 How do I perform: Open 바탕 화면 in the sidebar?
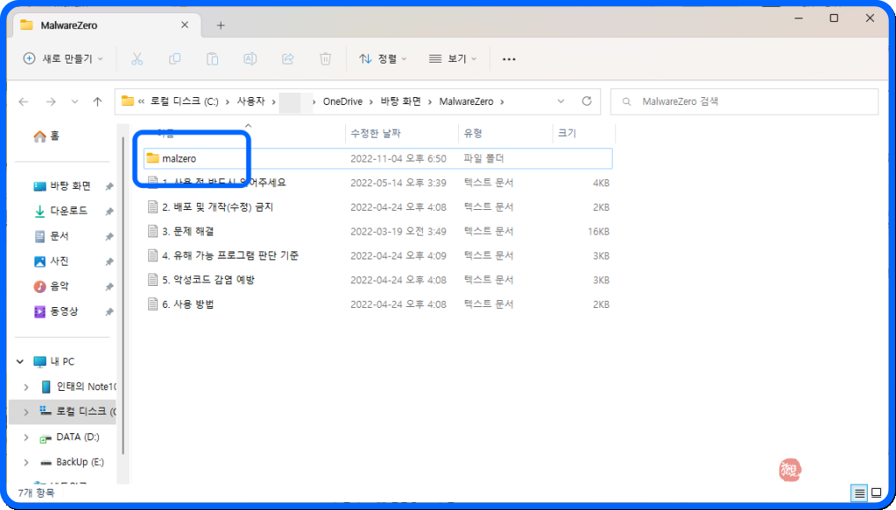tap(63, 186)
